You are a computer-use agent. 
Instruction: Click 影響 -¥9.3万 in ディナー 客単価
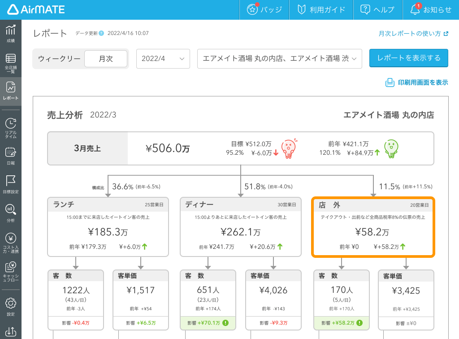[x=273, y=323]
